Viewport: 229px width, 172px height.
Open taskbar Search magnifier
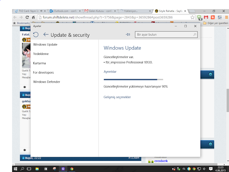tap(22, 169)
